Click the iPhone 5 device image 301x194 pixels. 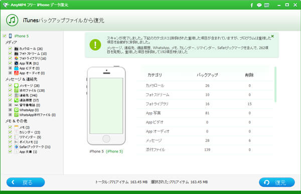106,106
